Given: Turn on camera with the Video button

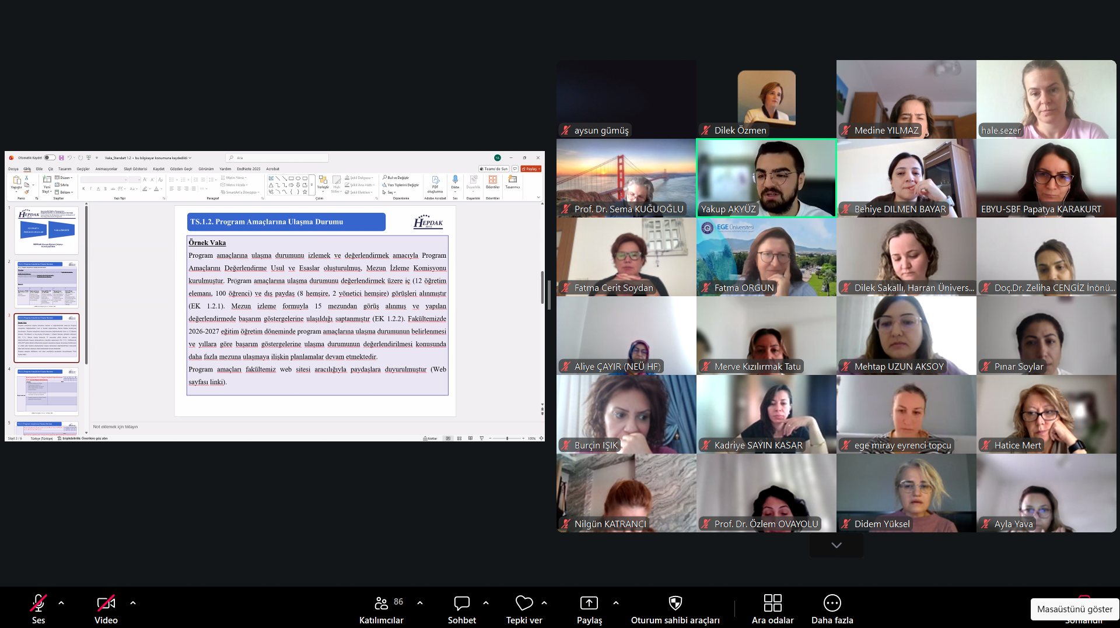Looking at the screenshot, I should click(106, 609).
